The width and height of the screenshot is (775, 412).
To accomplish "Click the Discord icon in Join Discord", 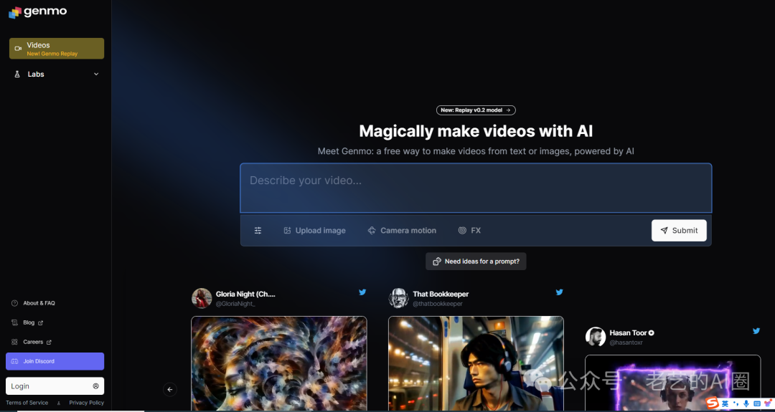I will [15, 361].
